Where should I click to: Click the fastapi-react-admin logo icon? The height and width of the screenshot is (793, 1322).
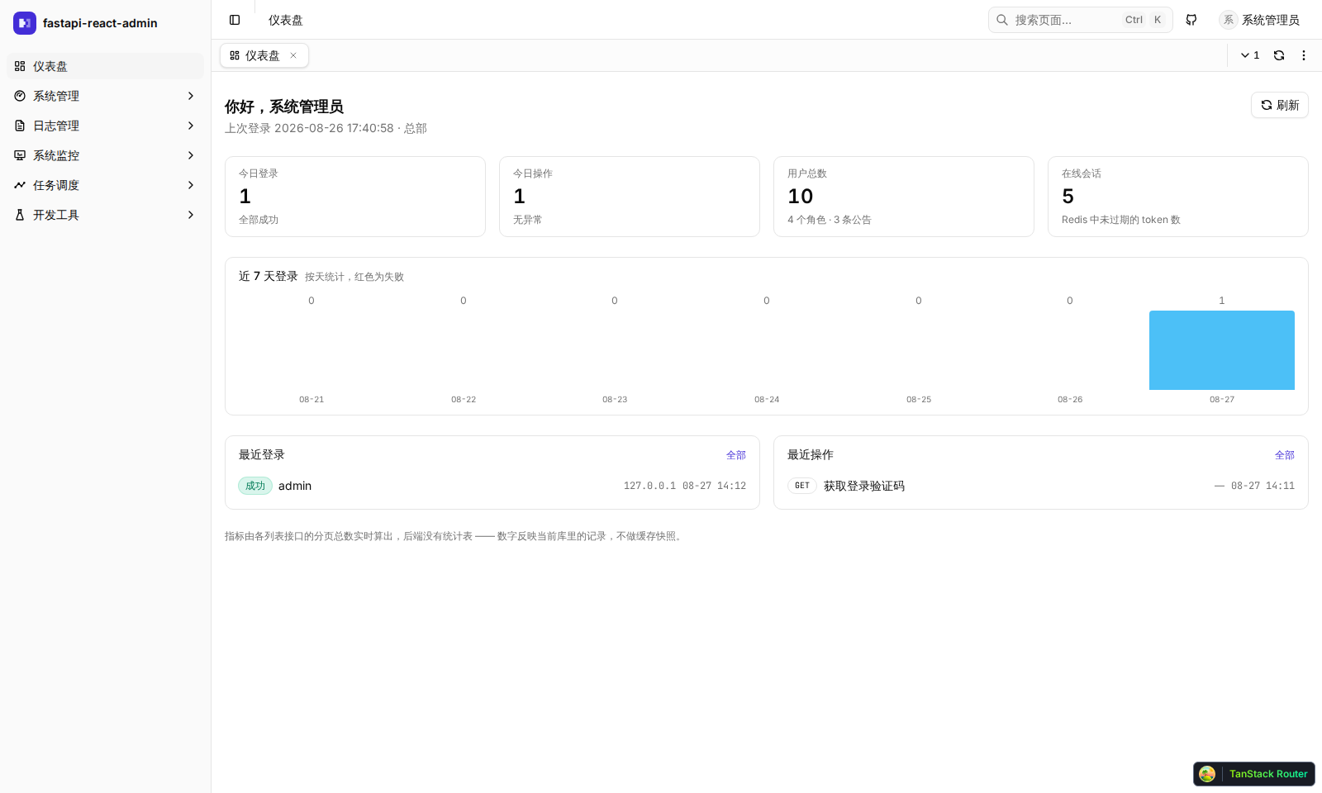(25, 23)
